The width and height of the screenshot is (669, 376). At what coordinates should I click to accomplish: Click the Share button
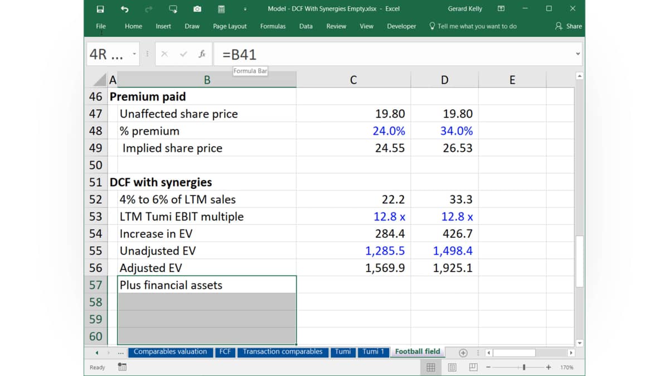pyautogui.click(x=569, y=26)
